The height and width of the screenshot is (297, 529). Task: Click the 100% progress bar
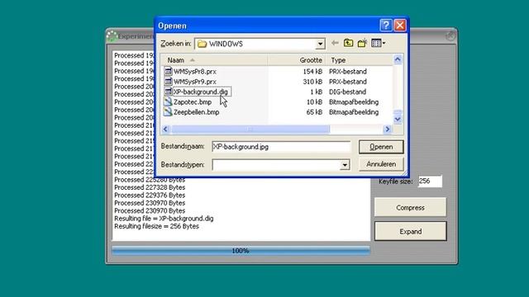tap(241, 251)
